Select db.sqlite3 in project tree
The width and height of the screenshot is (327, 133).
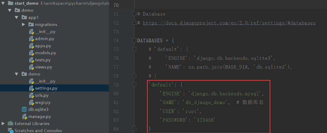(x=38, y=109)
